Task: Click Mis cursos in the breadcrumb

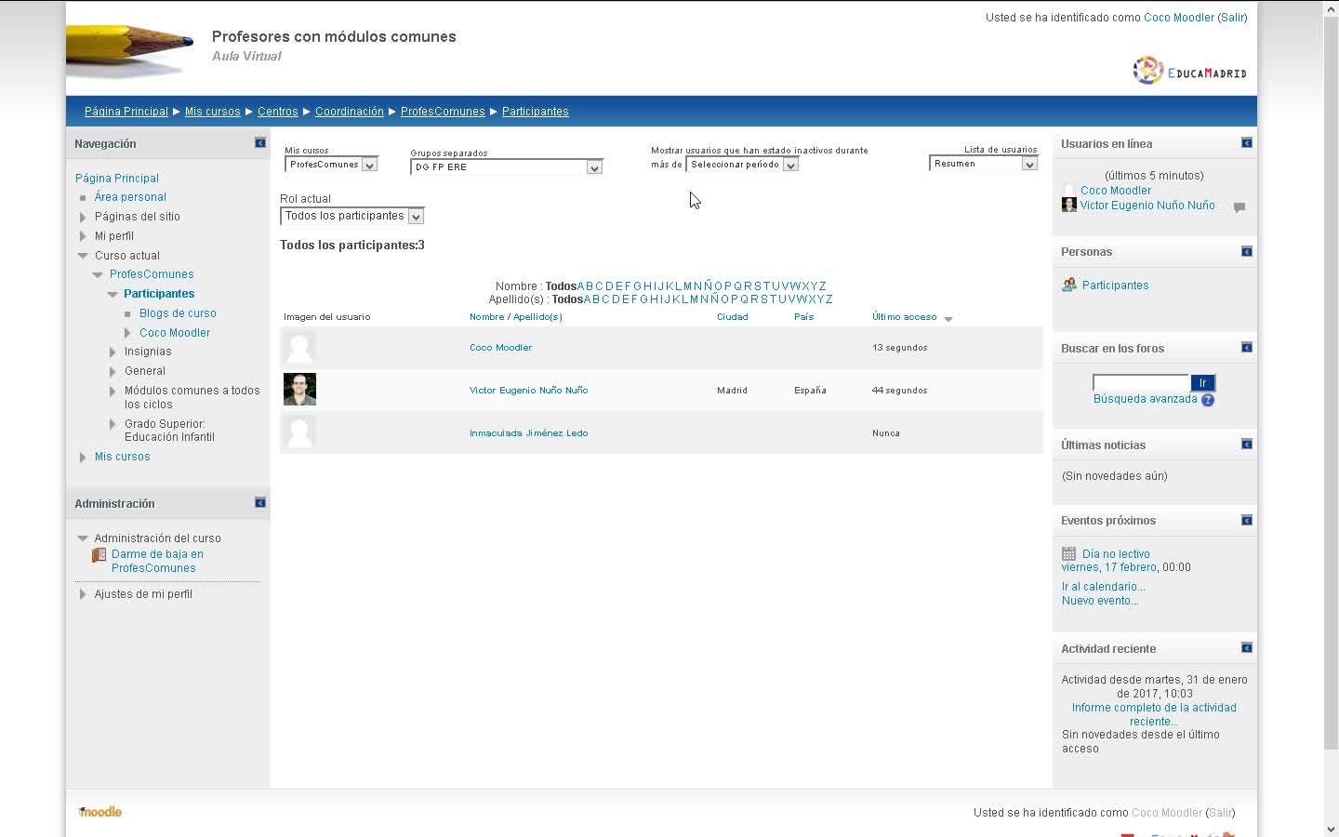Action: pyautogui.click(x=212, y=112)
